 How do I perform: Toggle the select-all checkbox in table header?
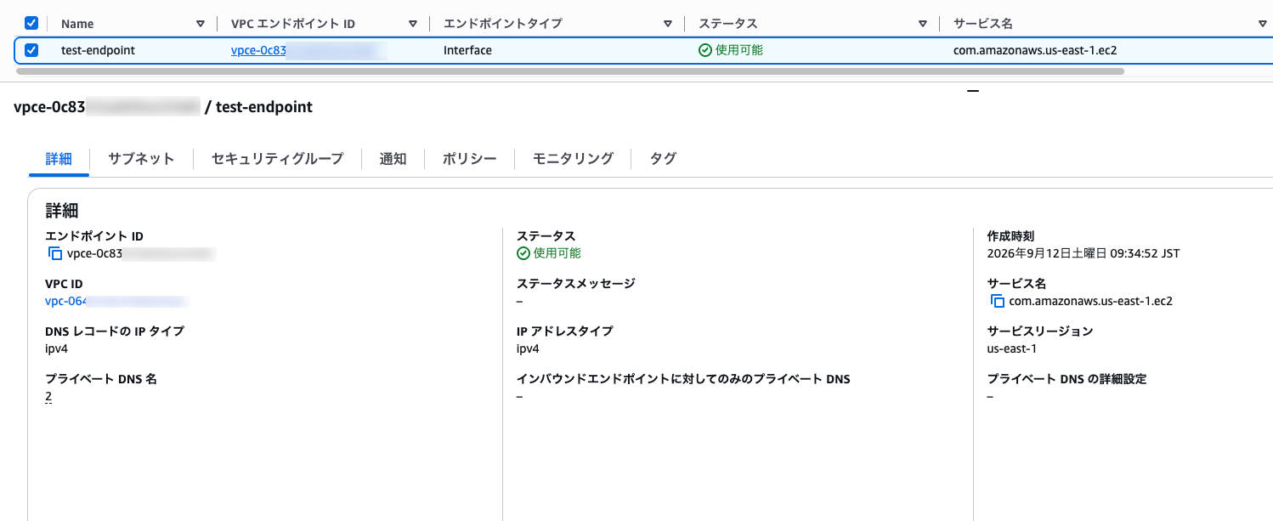coord(31,23)
